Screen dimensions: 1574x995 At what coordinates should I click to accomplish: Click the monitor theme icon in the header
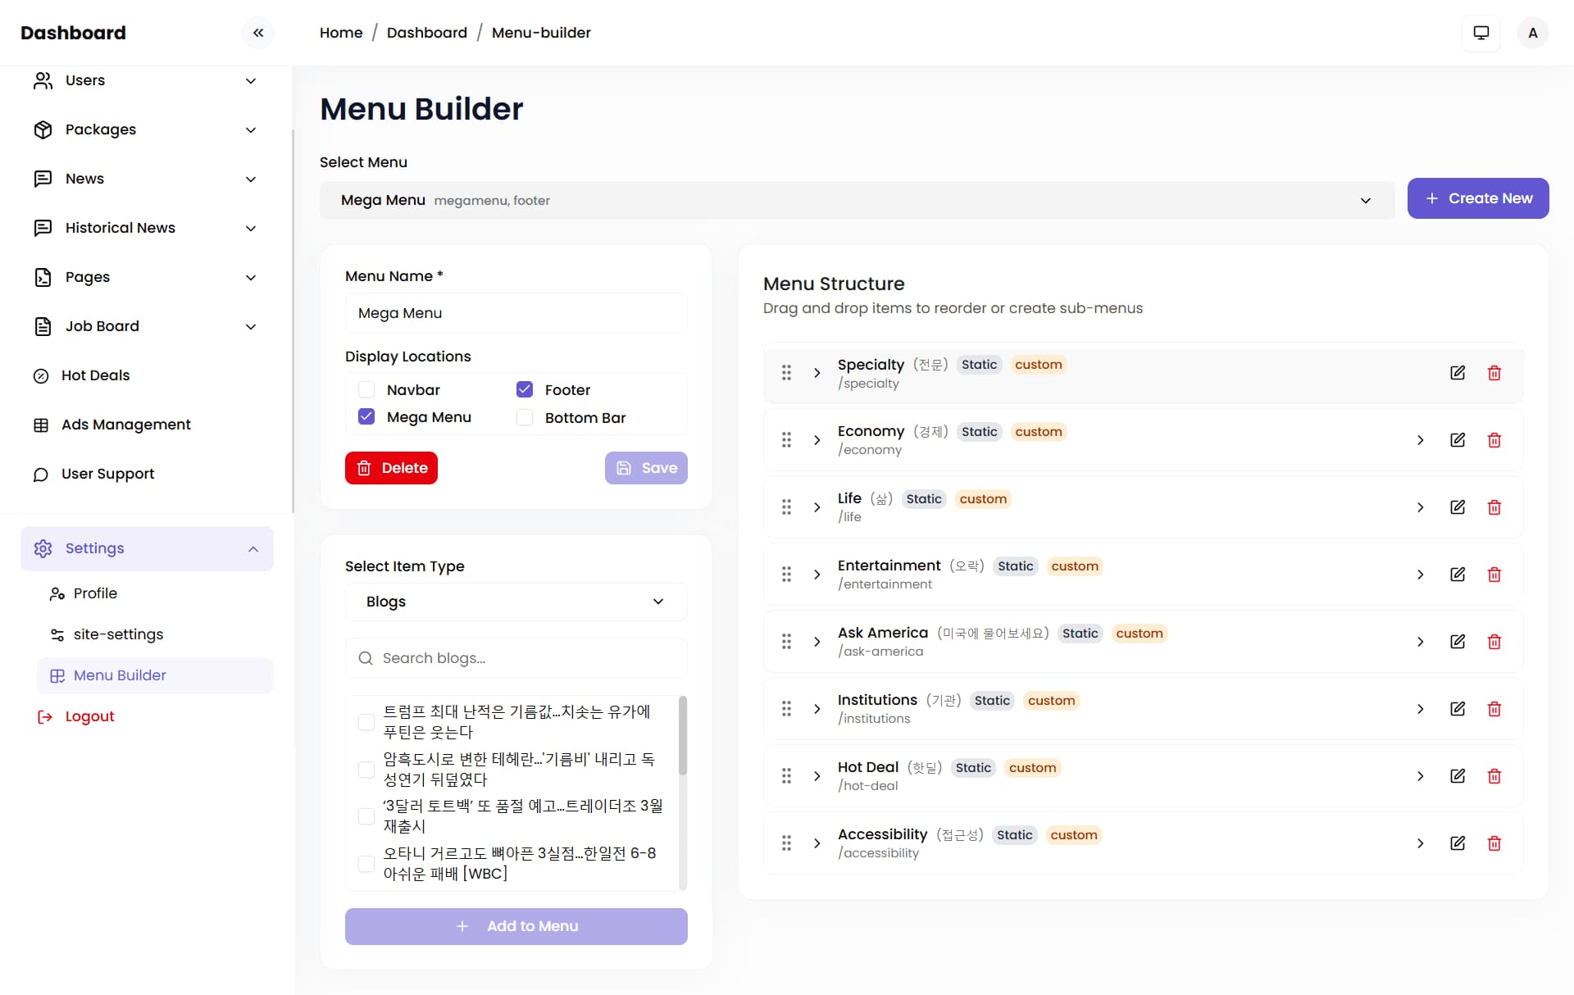pyautogui.click(x=1481, y=33)
